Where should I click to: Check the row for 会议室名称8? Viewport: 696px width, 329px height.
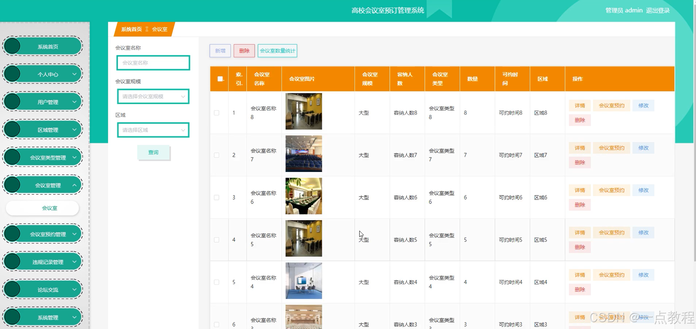217,113
